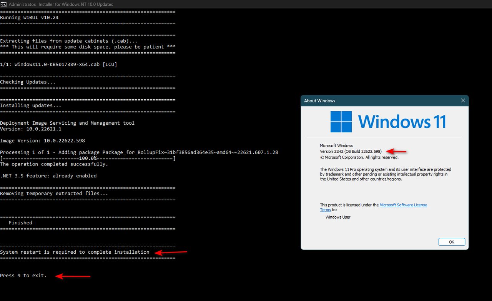Click the Microsoft Corporation copyright line
Image resolution: width=492 pixels, height=301 pixels.
click(x=359, y=157)
